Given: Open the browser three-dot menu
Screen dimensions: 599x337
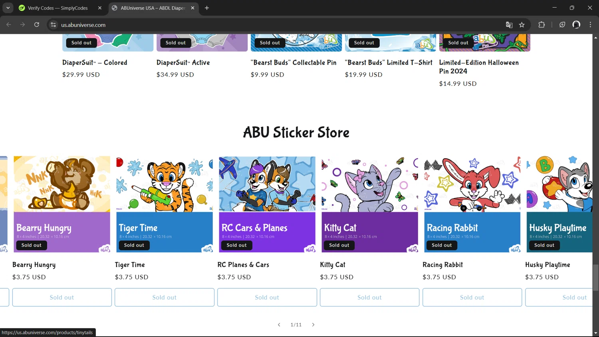Looking at the screenshot, I should tap(590, 25).
